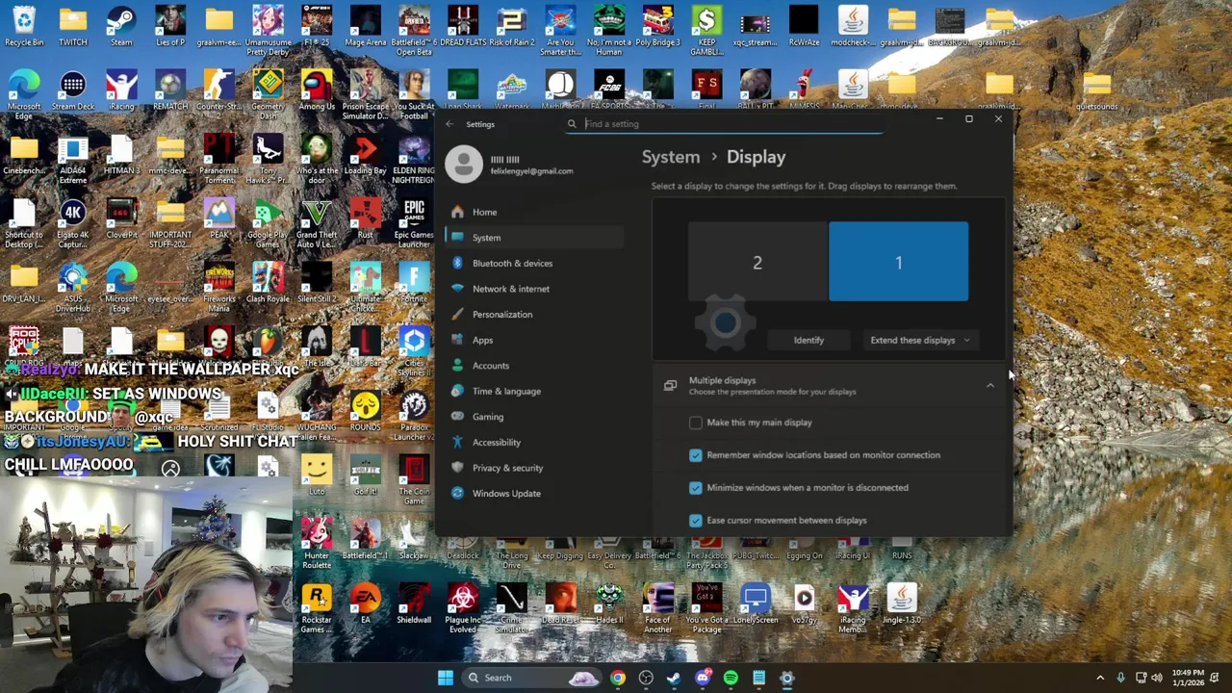Select the Fortnite desktop icon

[414, 284]
